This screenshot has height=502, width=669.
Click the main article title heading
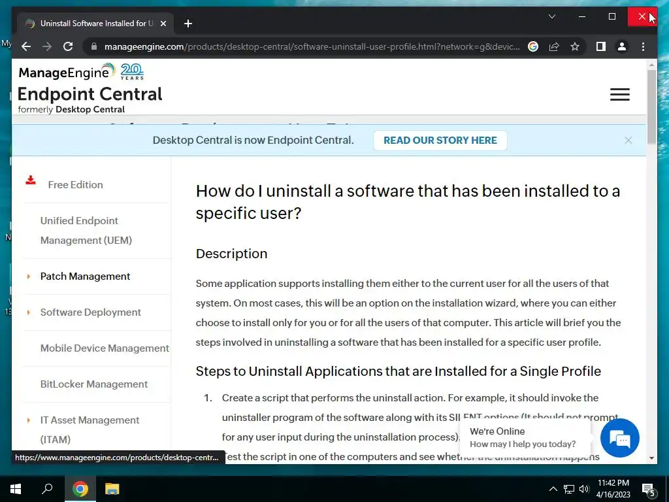coord(408,202)
